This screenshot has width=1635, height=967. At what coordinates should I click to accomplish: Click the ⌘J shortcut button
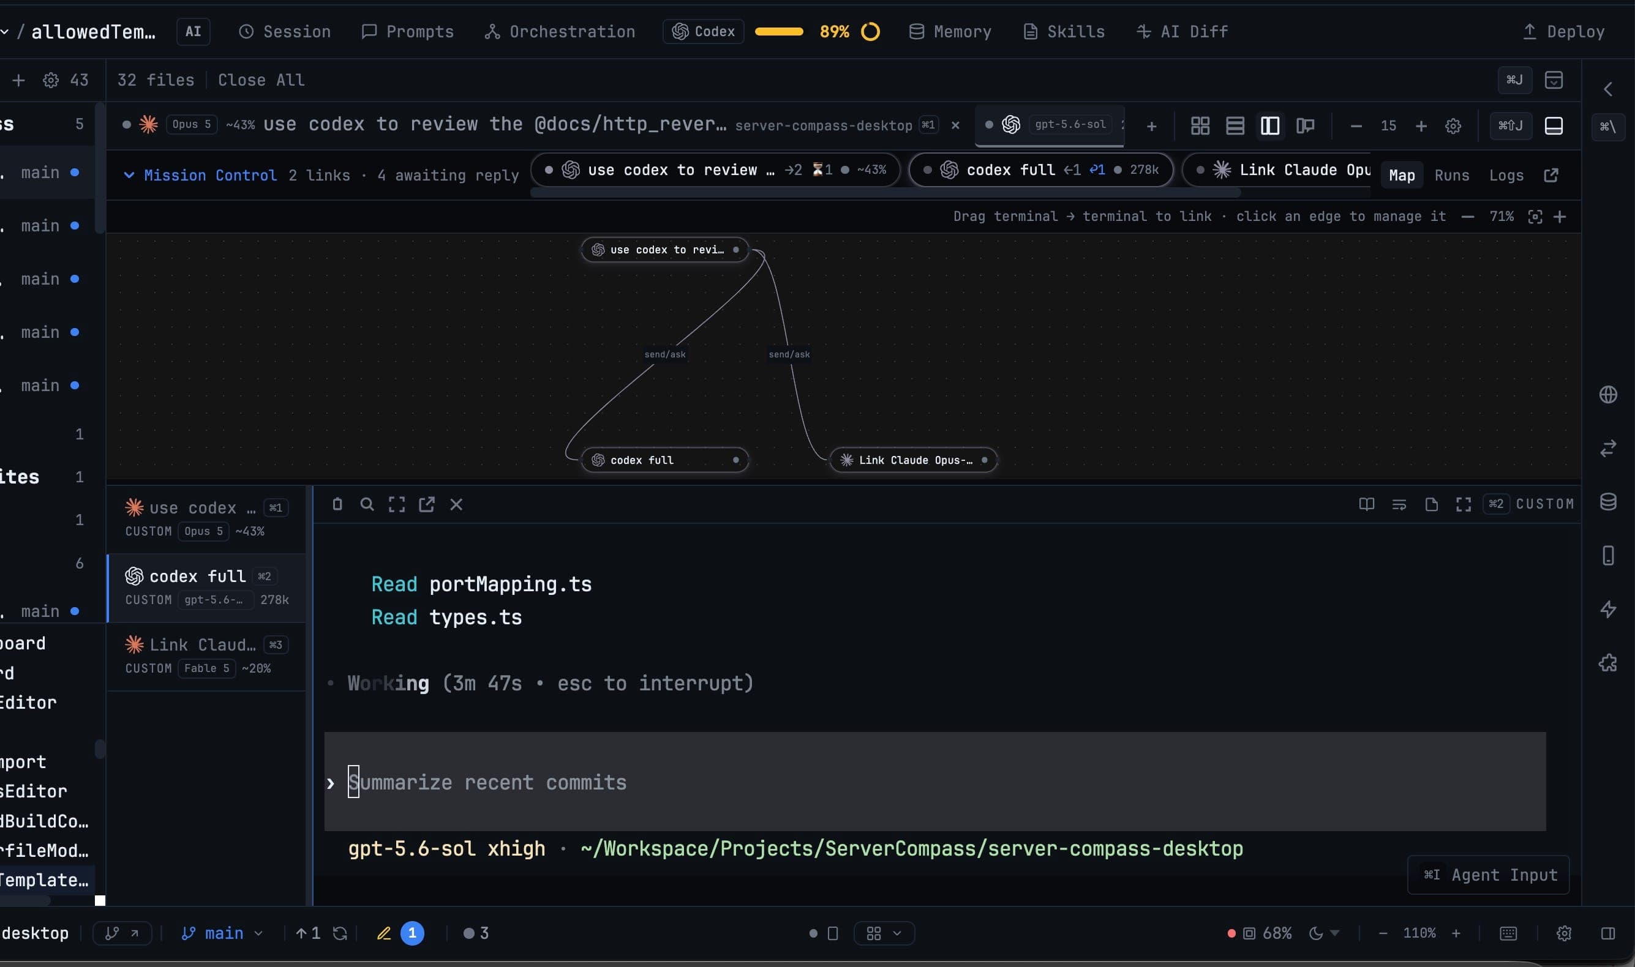[1514, 80]
